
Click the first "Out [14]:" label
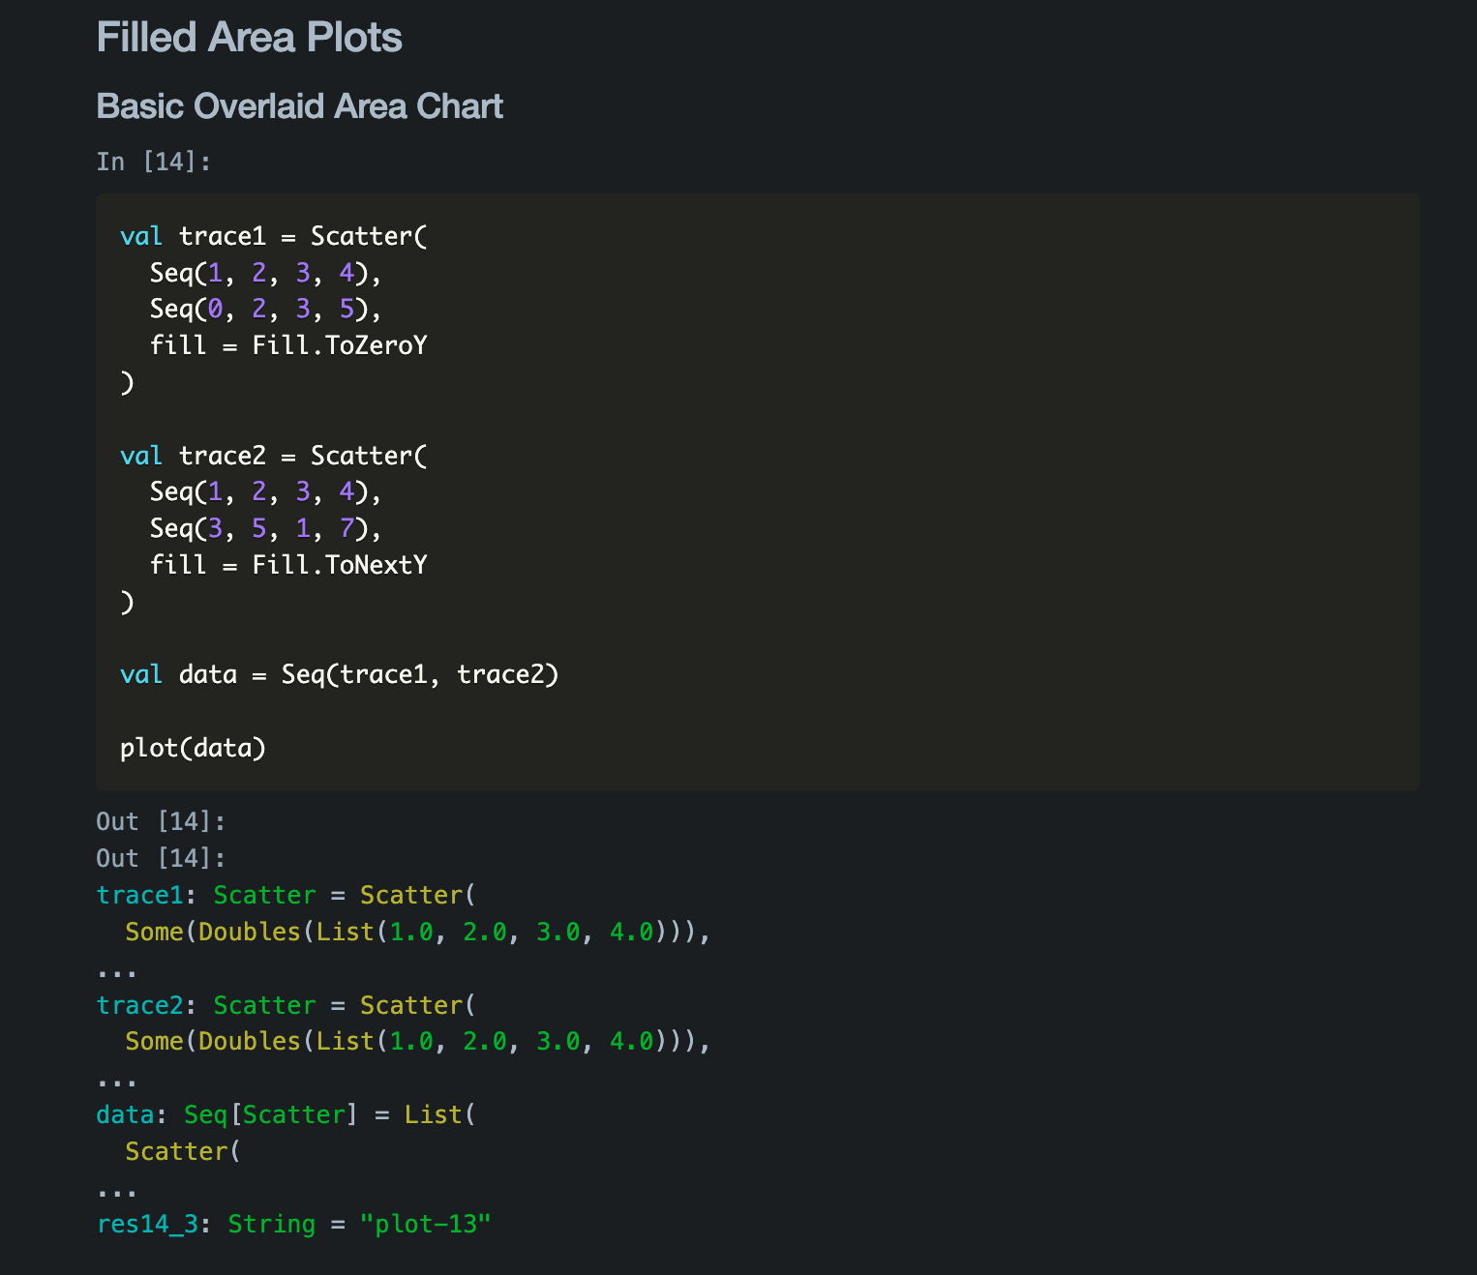pos(161,822)
